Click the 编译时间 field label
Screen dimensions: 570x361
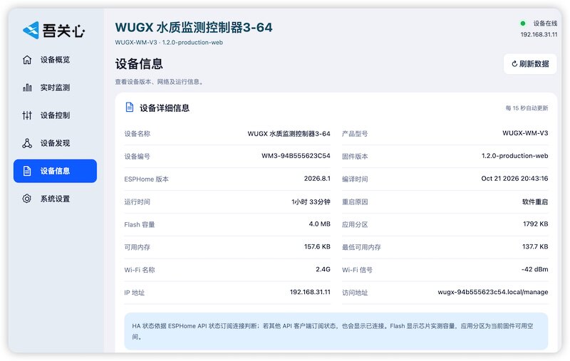click(355, 179)
